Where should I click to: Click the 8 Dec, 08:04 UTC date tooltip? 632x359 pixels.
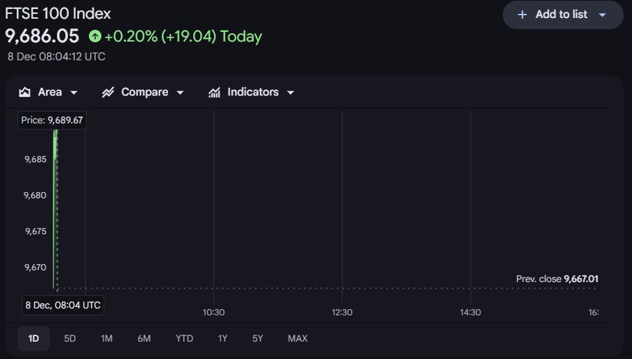coord(63,305)
